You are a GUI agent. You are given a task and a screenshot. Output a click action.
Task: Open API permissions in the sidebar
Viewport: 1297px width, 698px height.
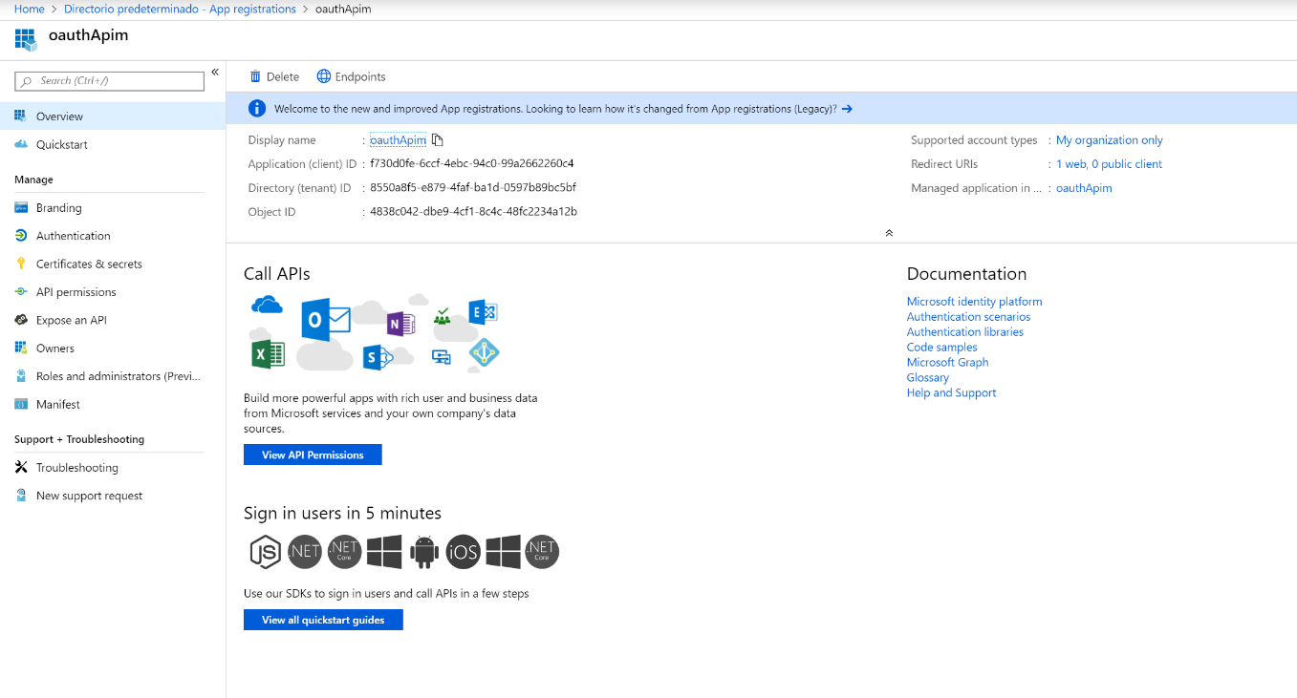point(76,292)
